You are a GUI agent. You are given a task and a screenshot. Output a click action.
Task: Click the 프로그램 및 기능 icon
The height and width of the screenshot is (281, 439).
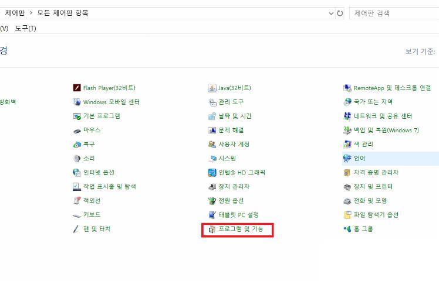coord(212,229)
